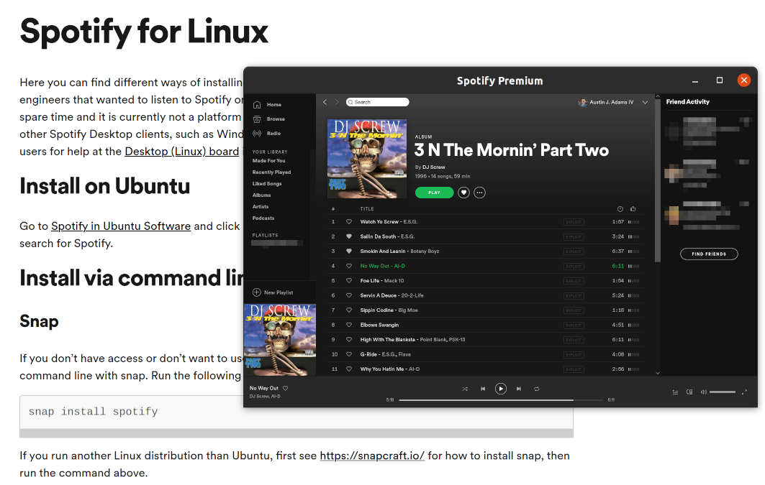Image resolution: width=765 pixels, height=485 pixels.
Task: Open the https://snapcraft.io/ link
Action: (x=372, y=456)
